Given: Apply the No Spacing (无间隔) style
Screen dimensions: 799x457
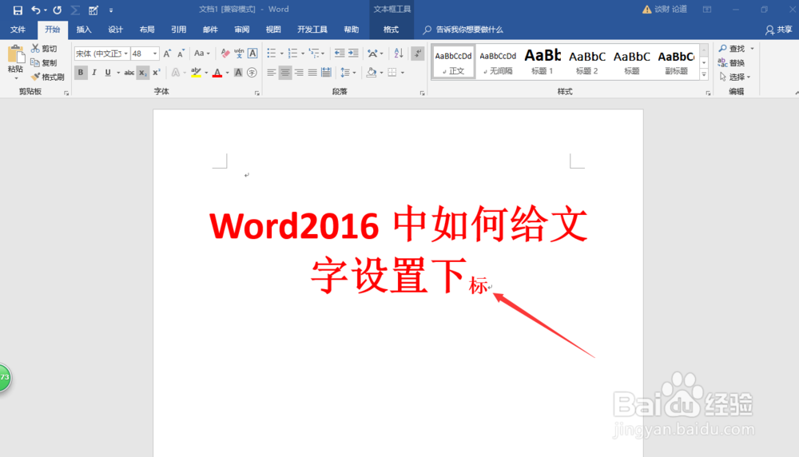Looking at the screenshot, I should [498, 62].
